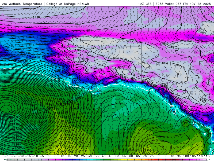214x161 pixels.
Task: Click the 962 pressure contour label
Action: (13, 122)
